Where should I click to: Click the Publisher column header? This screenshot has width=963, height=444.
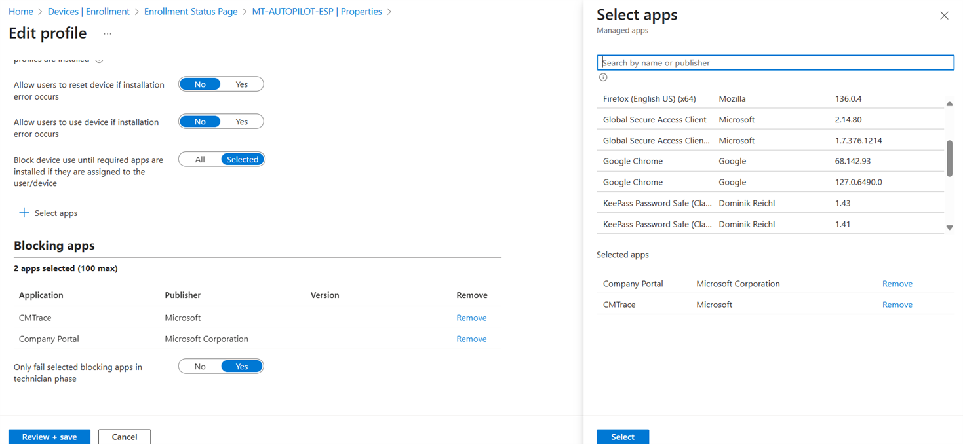tap(183, 295)
